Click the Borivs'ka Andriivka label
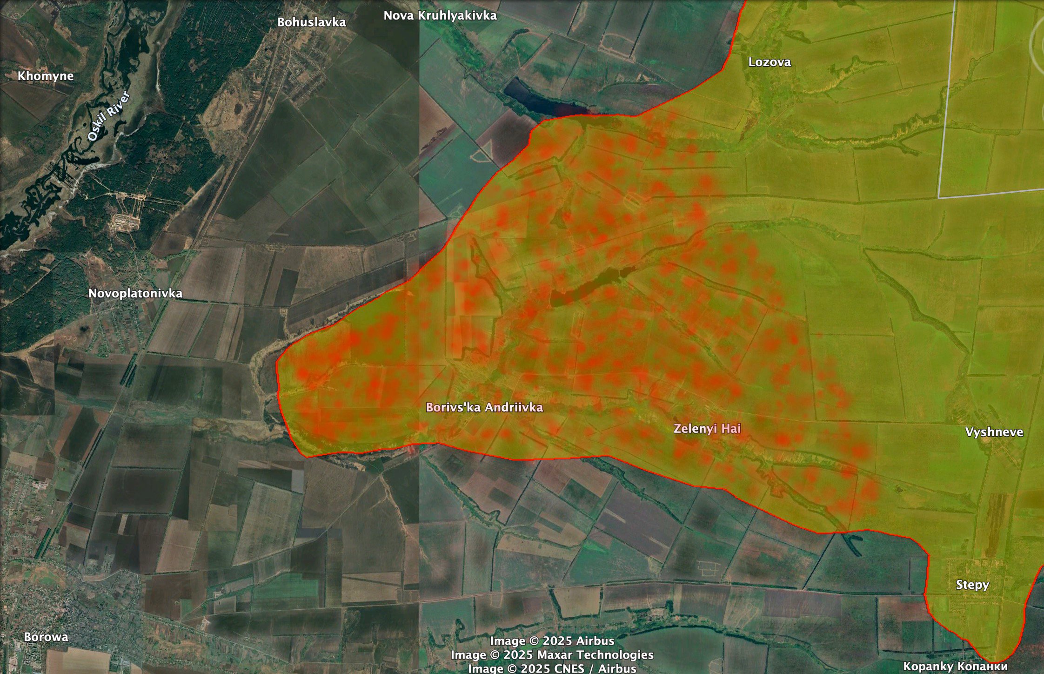 point(484,407)
